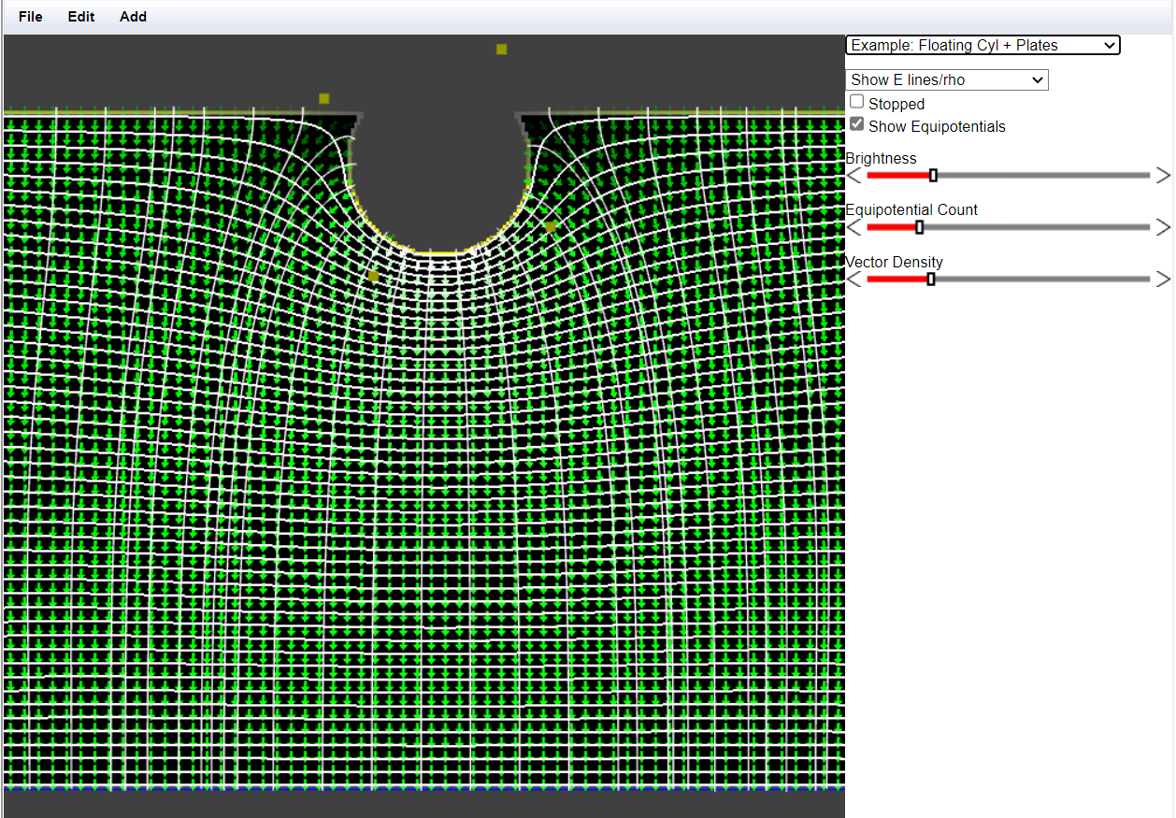Click the Equipotential Count label

911,209
